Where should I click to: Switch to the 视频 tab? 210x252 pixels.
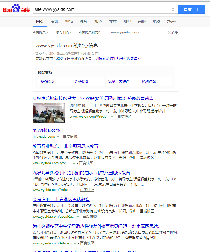click(69, 21)
